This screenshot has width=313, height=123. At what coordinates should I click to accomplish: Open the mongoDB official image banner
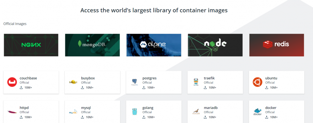coord(93,45)
